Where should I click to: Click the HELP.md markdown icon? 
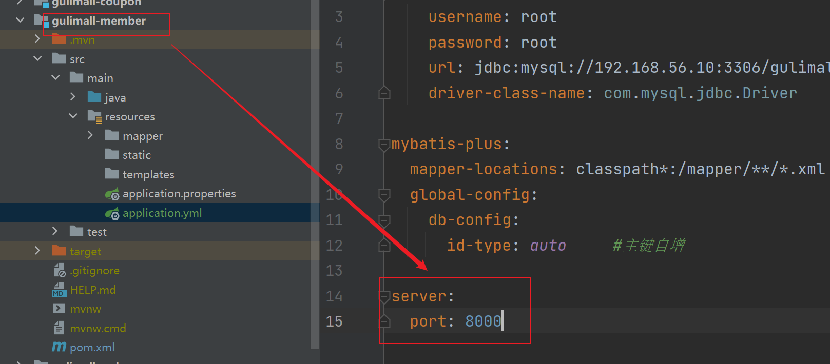pyautogui.click(x=59, y=290)
